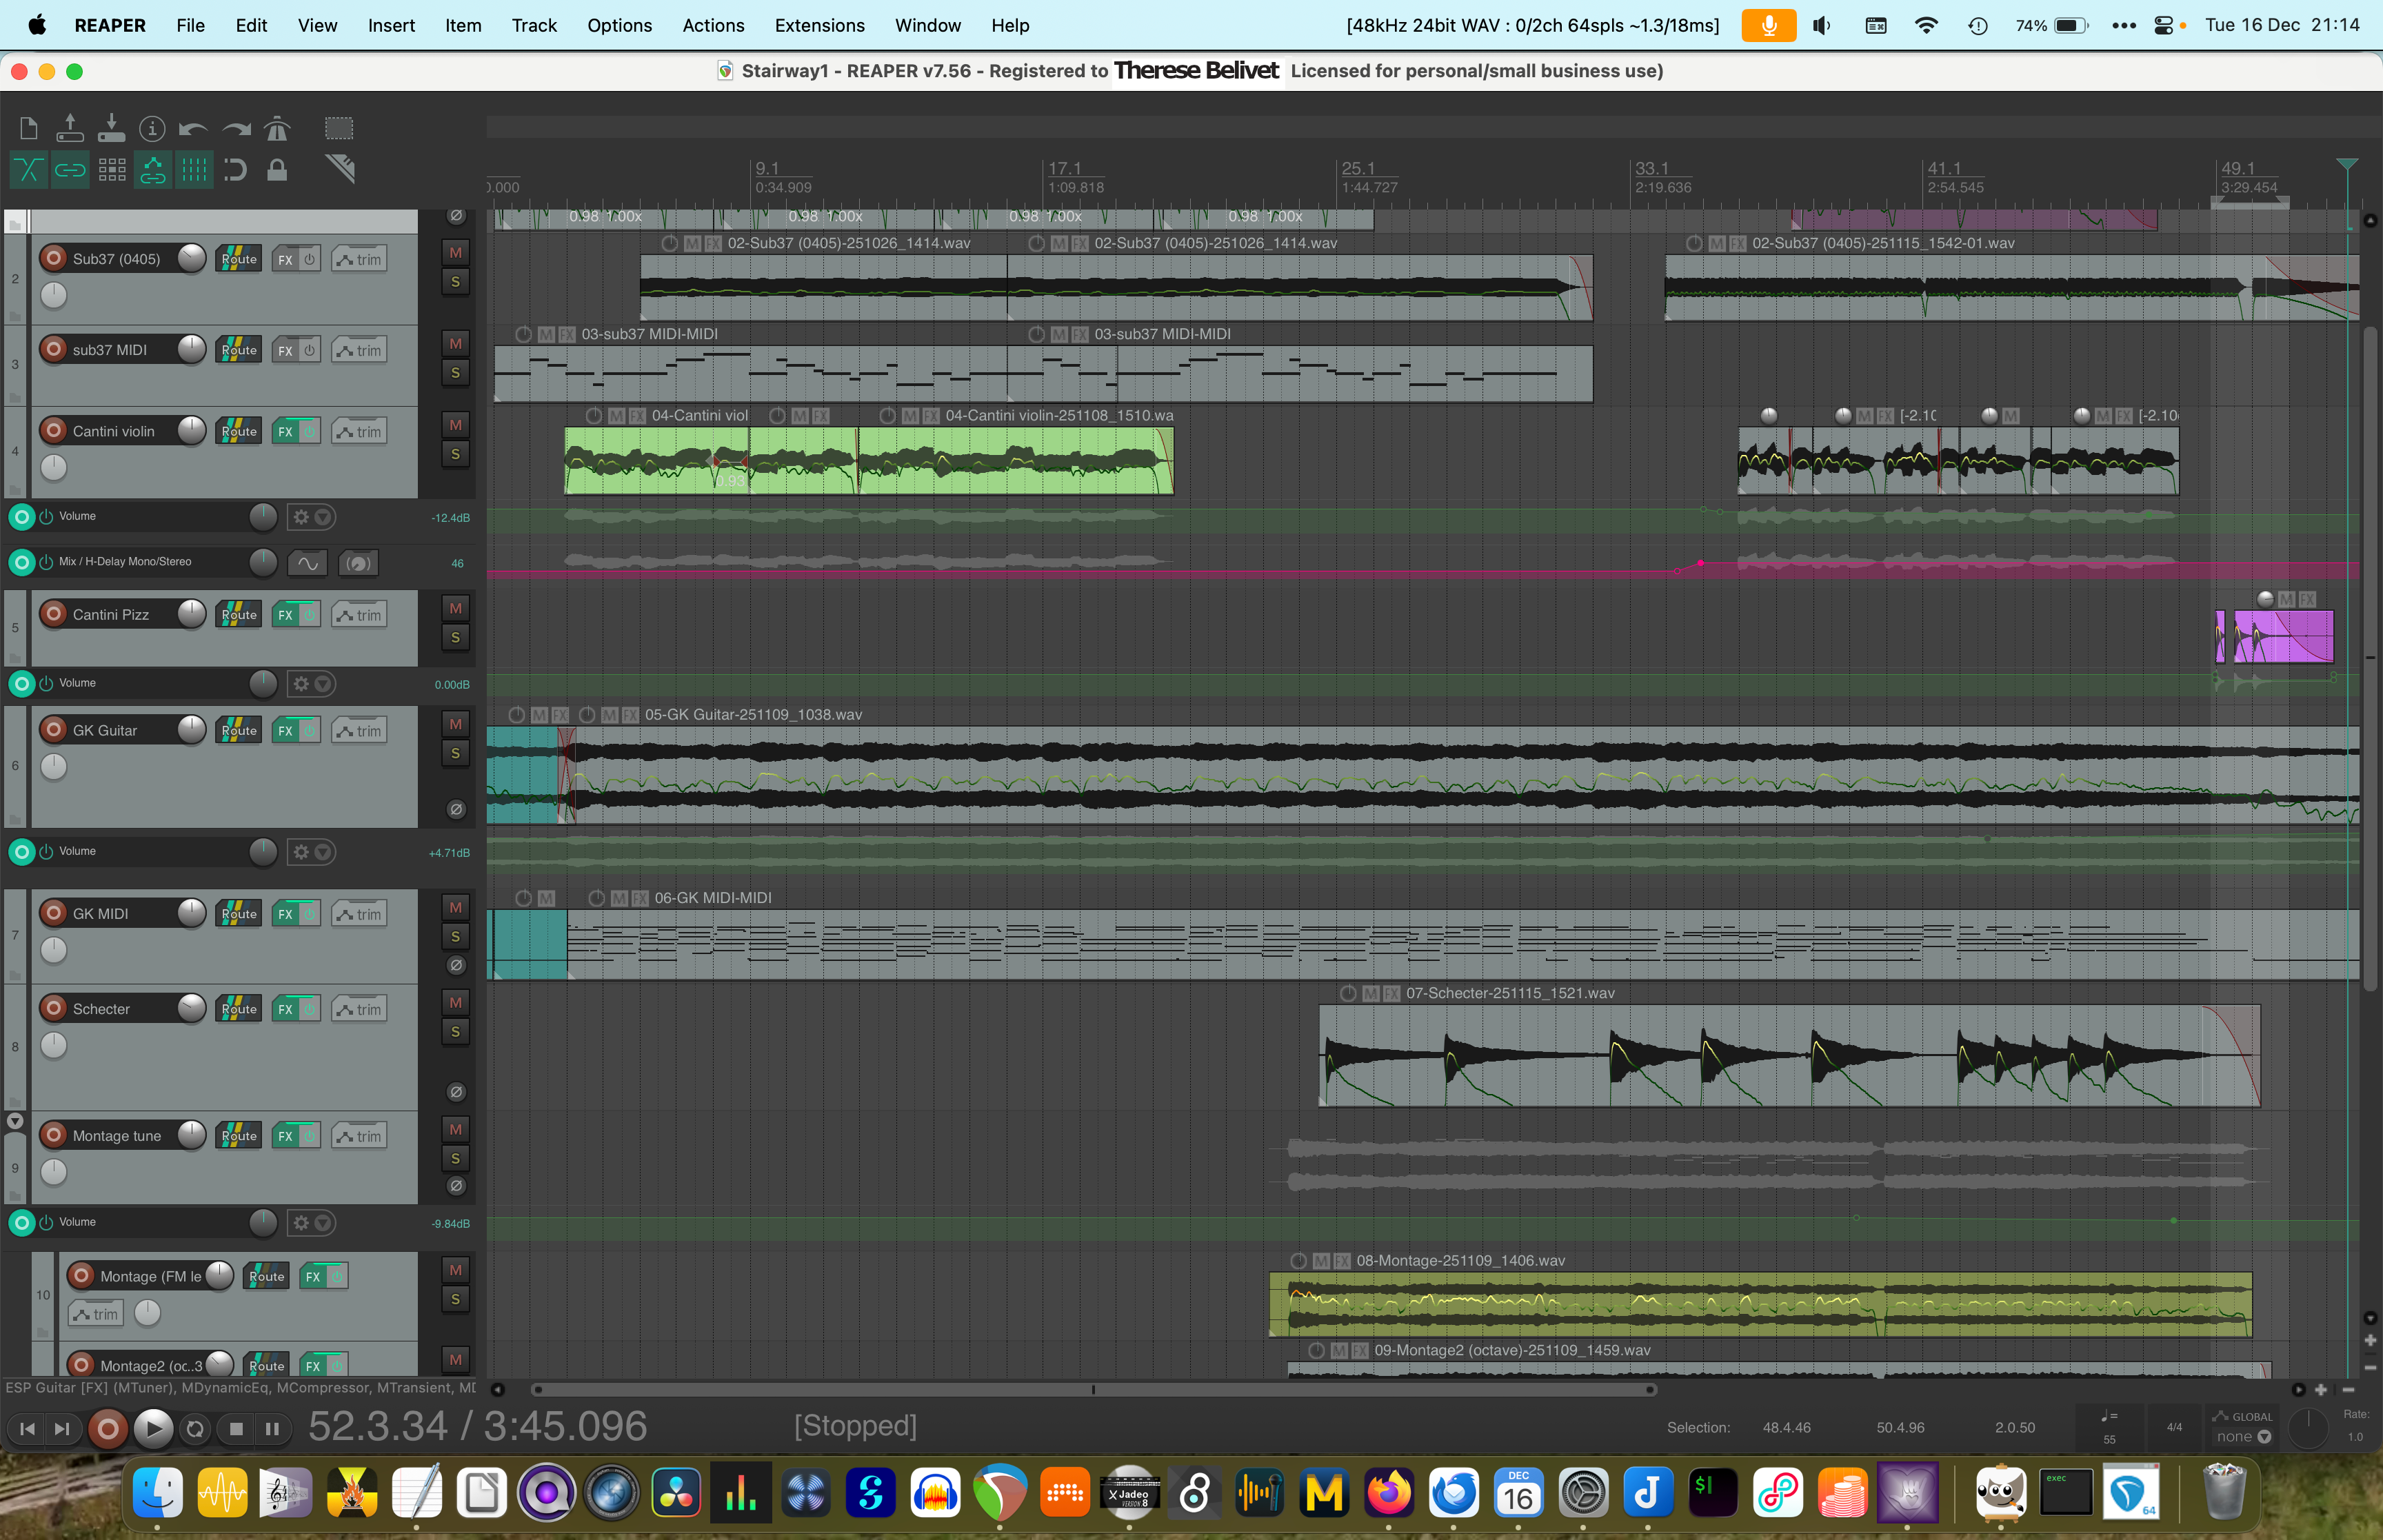Record-arm the Schecter track

[x=54, y=1008]
